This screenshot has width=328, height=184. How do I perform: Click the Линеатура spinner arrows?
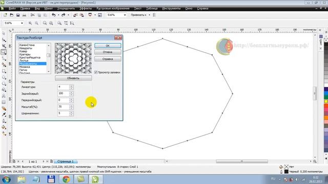point(71,87)
